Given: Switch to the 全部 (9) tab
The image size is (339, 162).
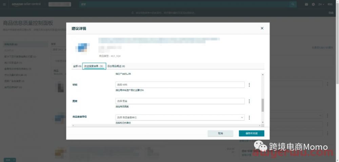Looking at the screenshot, I should pyautogui.click(x=77, y=66).
